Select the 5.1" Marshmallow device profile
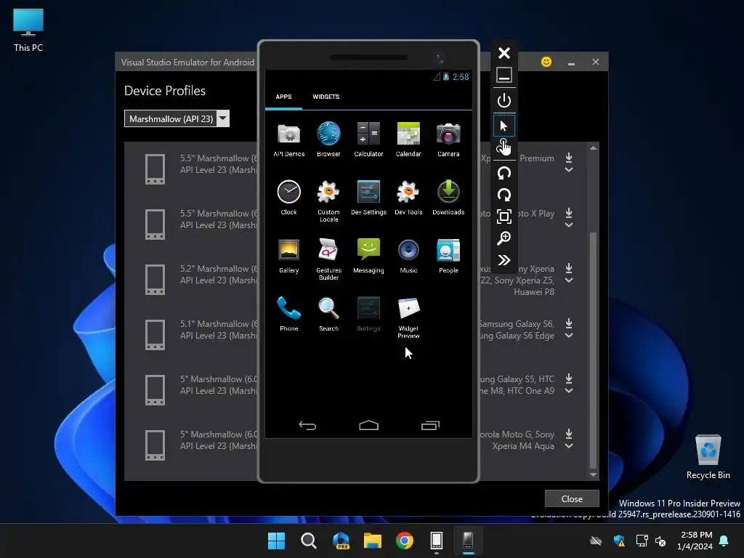 click(x=155, y=334)
